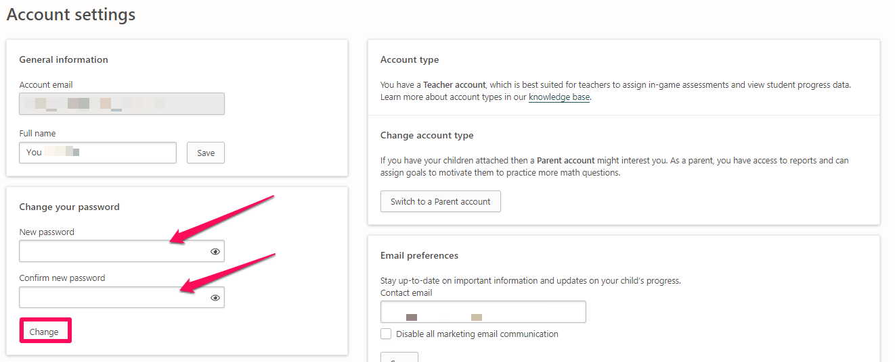Click the Save button next to Full name
The height and width of the screenshot is (362, 895).
point(206,153)
